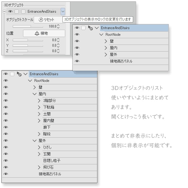This screenshot has height=188, width=188.
Task: Click the eye icon beside 飛び石
Action: [6, 167]
